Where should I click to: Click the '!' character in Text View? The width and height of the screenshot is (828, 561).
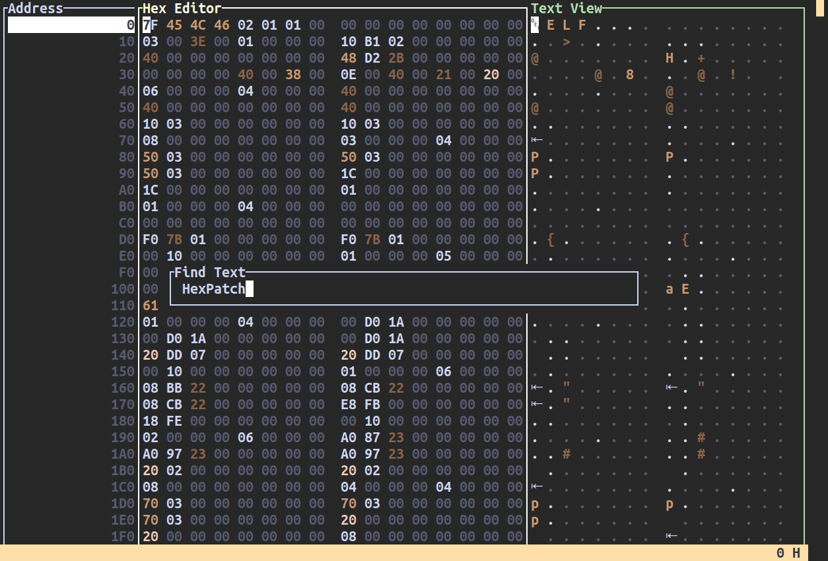733,75
